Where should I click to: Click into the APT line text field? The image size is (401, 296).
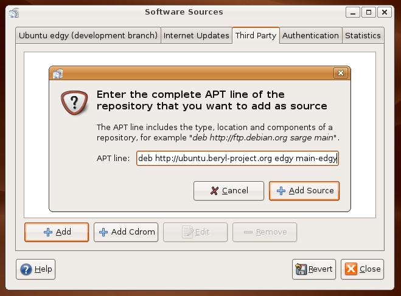237,159
